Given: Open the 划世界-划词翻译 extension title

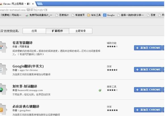Looking at the screenshot, I should [25, 87].
